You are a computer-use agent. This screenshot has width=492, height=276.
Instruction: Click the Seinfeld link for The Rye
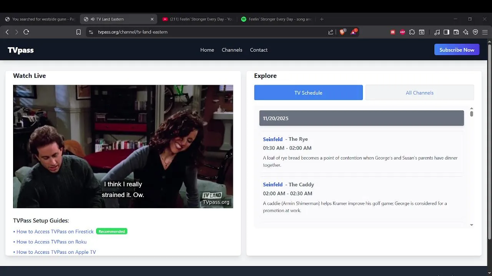pyautogui.click(x=273, y=139)
